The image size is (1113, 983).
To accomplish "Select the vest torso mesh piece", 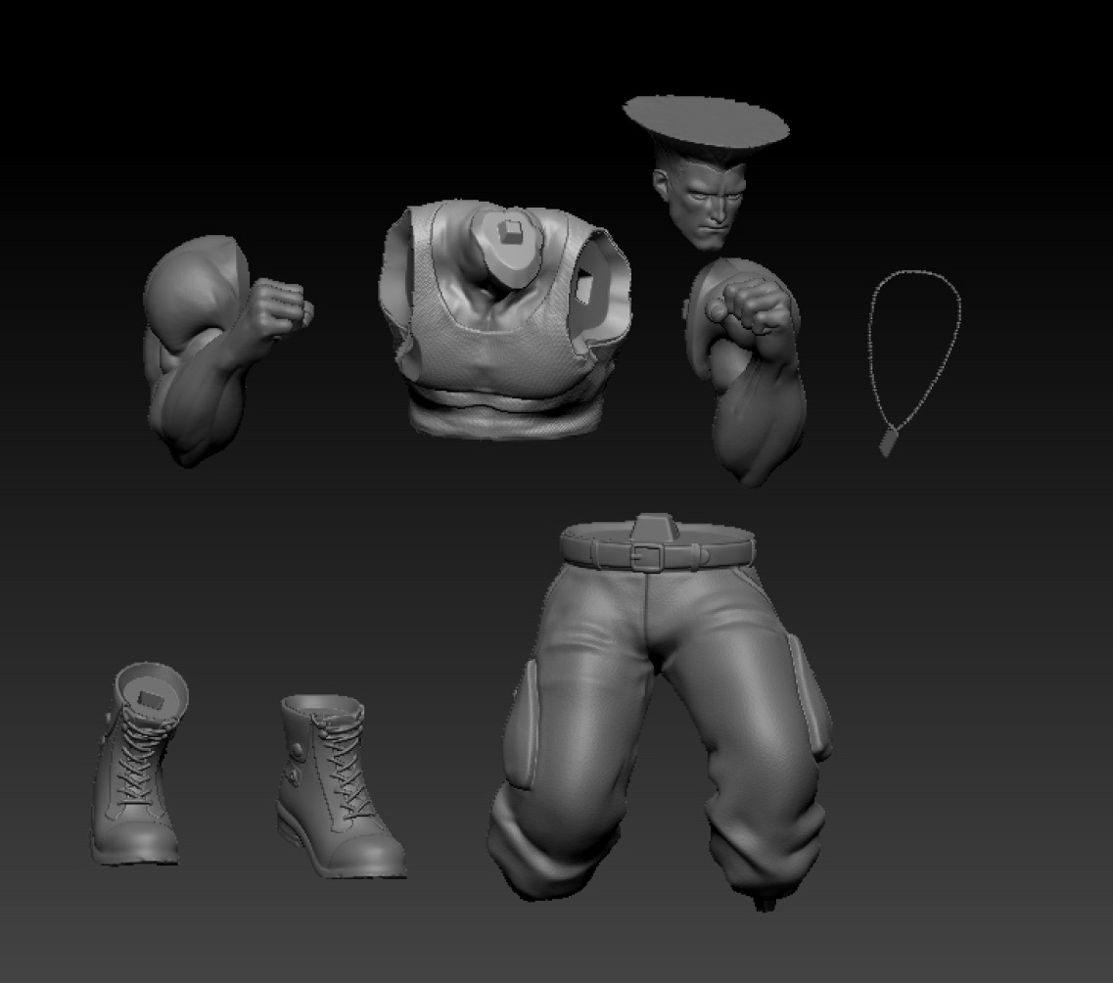I will (x=505, y=319).
